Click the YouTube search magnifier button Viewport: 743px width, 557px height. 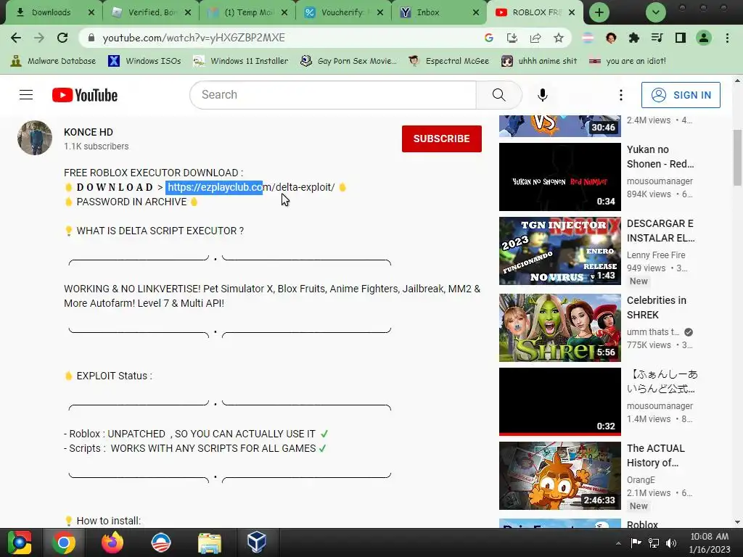point(499,95)
